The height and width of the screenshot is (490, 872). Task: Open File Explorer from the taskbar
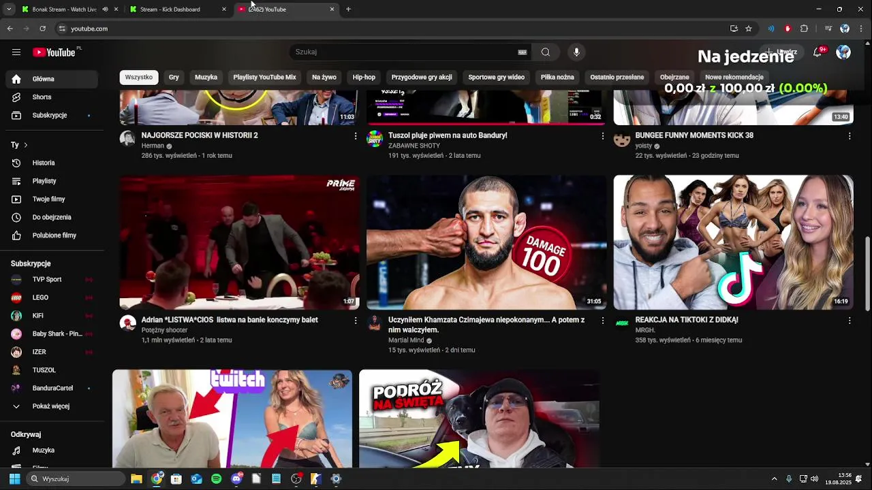(136, 479)
